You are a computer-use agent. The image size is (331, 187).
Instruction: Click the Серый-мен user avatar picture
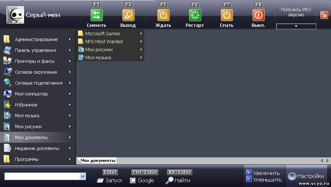(x=15, y=15)
